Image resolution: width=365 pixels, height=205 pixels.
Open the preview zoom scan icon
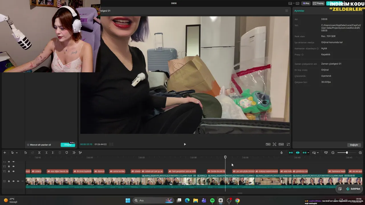[275, 144]
